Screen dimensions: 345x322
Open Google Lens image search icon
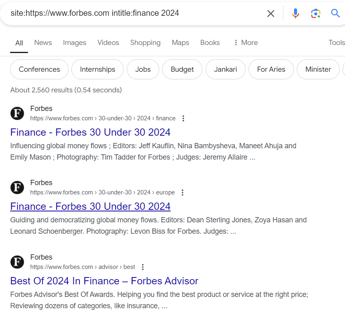click(315, 13)
